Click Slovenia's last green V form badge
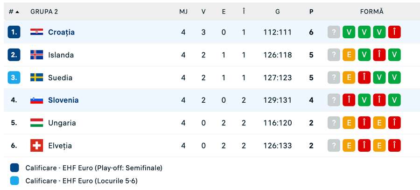 tap(394, 100)
